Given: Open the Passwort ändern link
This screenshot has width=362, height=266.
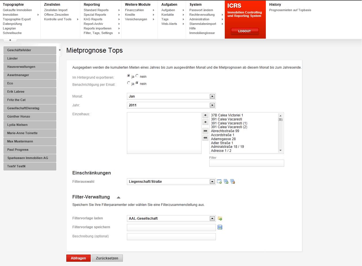Looking at the screenshot, I should pyautogui.click(x=201, y=10).
